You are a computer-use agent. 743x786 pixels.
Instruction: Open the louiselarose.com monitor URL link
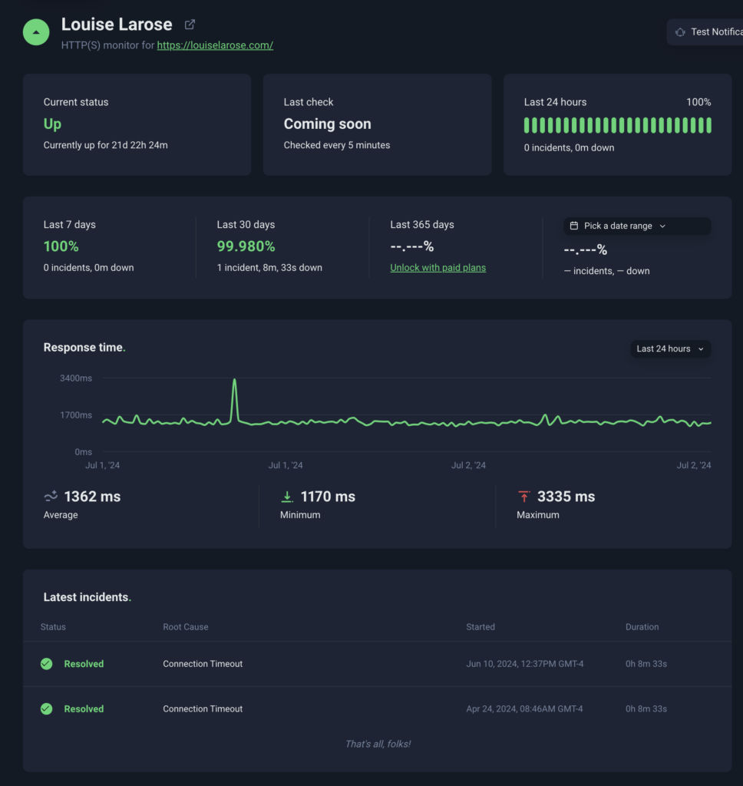pos(215,45)
